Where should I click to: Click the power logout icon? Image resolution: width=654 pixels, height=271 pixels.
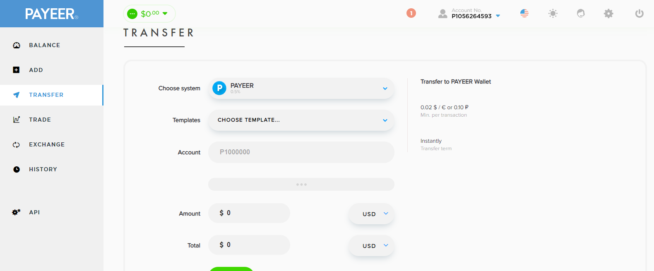tap(640, 14)
